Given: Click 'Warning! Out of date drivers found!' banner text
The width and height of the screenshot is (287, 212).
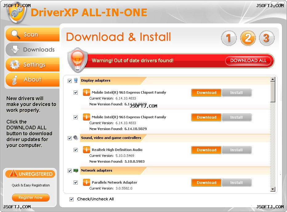Looking at the screenshot, I should tap(132, 60).
